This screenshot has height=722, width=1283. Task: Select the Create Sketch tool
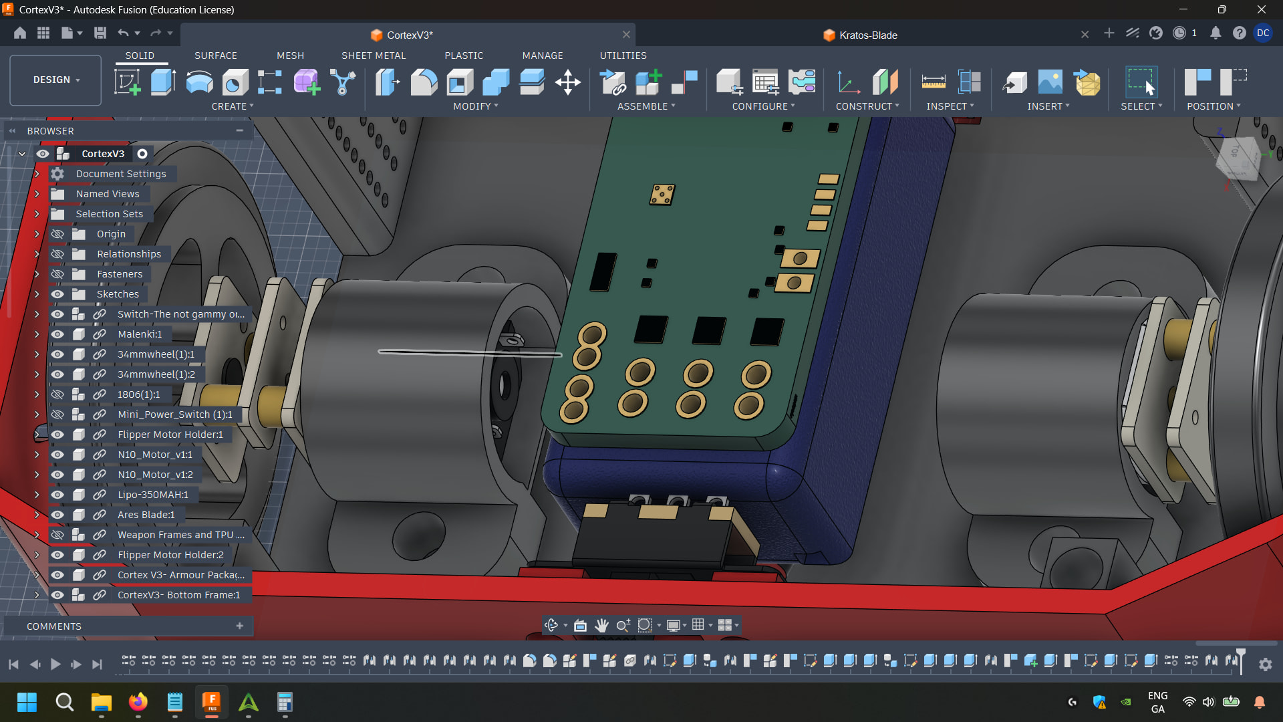click(127, 82)
